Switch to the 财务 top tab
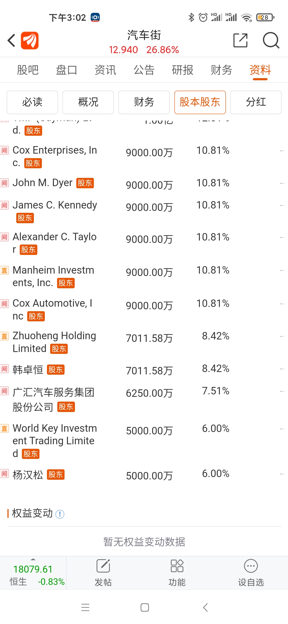This screenshot has width=288, height=624. click(x=221, y=70)
